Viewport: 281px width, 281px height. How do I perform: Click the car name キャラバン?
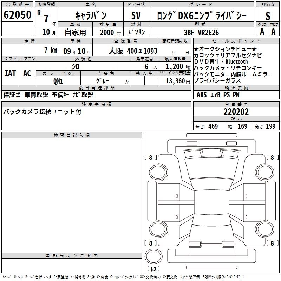(x=90, y=15)
